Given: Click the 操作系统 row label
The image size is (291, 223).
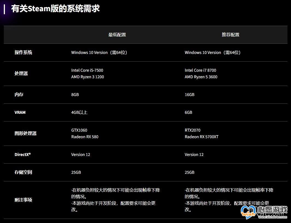Looking at the screenshot, I should pos(23,53).
